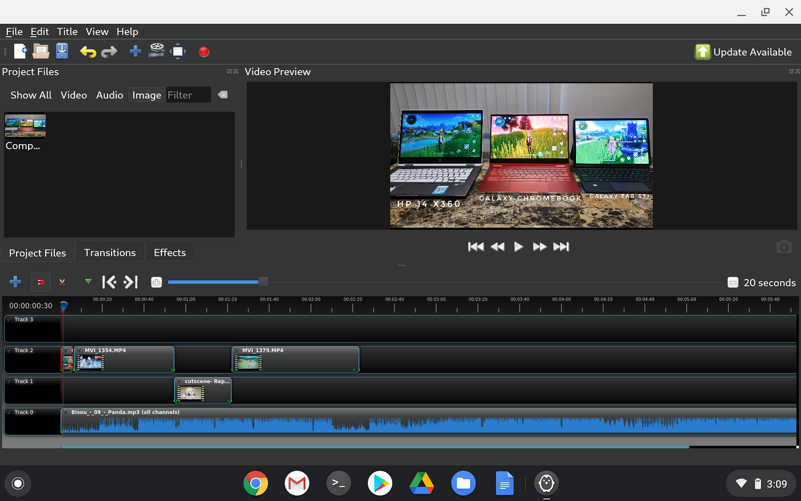Close the Project Files panel
The height and width of the screenshot is (501, 801).
click(235, 72)
